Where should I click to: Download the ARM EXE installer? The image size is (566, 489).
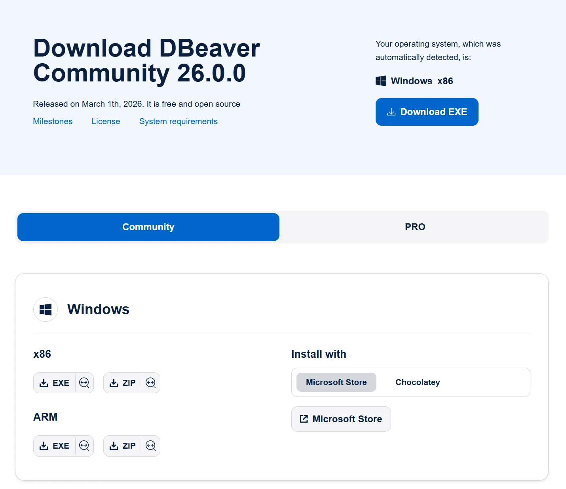55,446
